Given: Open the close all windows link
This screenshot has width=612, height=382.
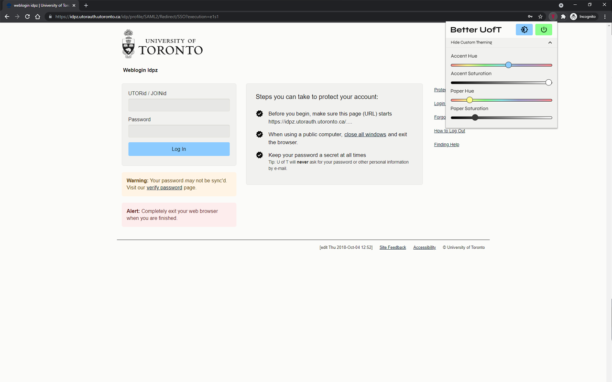Looking at the screenshot, I should (x=365, y=135).
